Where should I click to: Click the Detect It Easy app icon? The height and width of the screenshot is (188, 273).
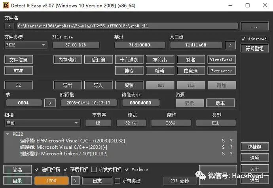point(6,6)
